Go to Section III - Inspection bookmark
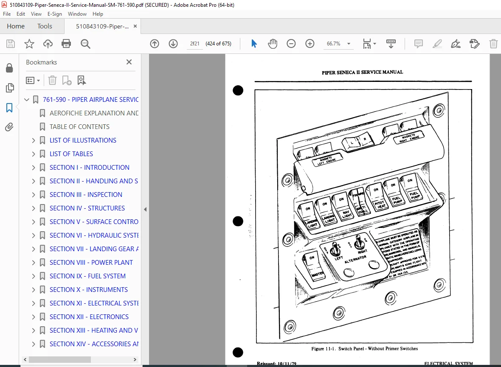Image resolution: width=501 pixels, height=367 pixels. [x=86, y=194]
